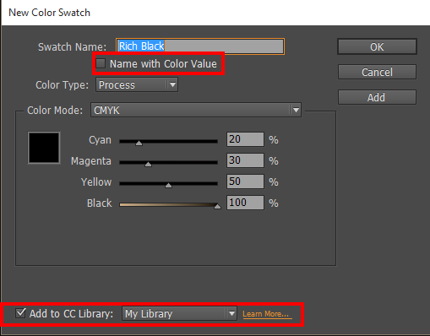Image resolution: width=430 pixels, height=336 pixels.
Task: Open the Learn More link
Action: point(266,314)
